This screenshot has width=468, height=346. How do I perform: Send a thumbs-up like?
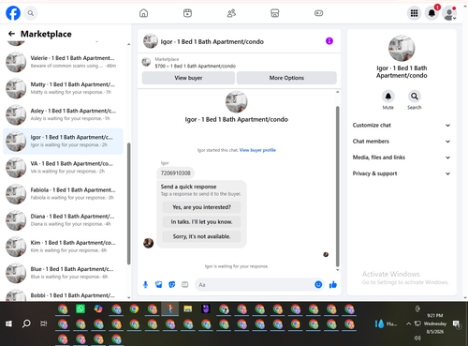click(x=333, y=284)
